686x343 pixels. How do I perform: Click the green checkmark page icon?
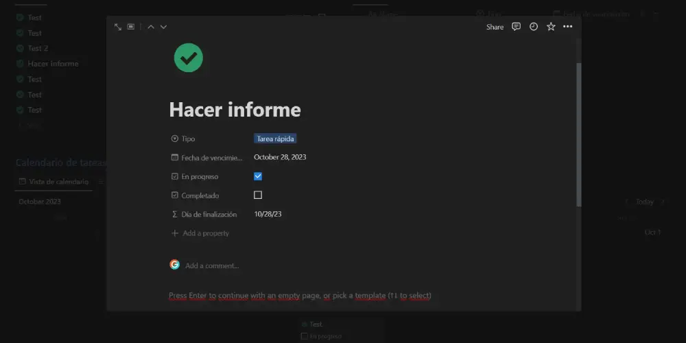point(188,58)
